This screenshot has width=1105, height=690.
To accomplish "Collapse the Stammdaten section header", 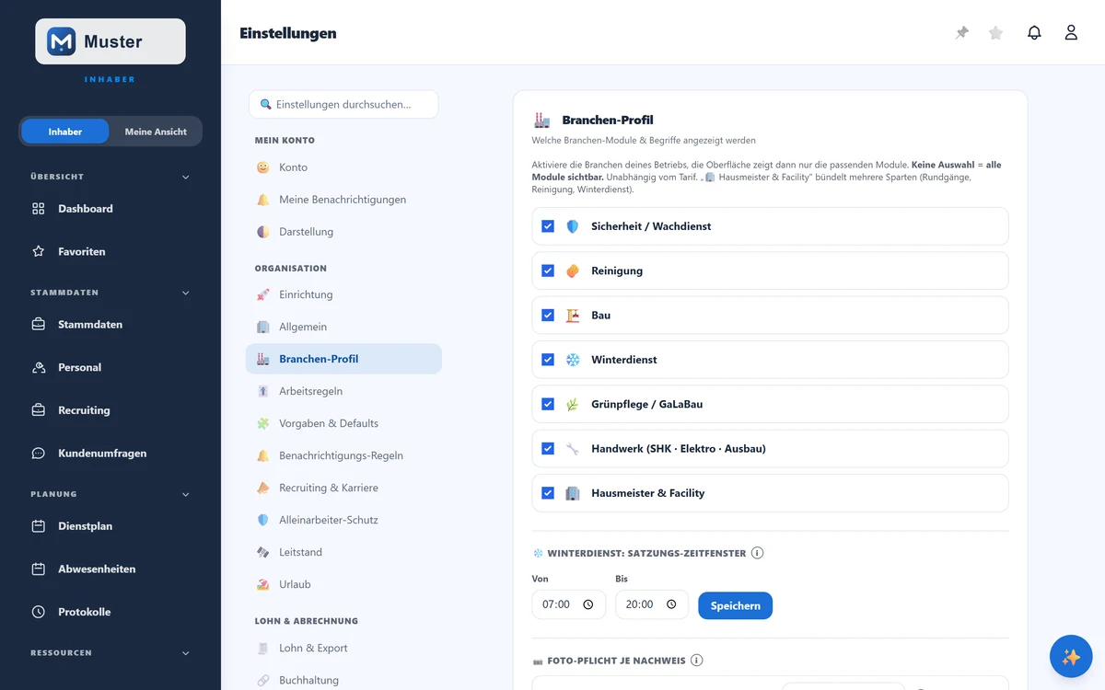I will pyautogui.click(x=110, y=293).
